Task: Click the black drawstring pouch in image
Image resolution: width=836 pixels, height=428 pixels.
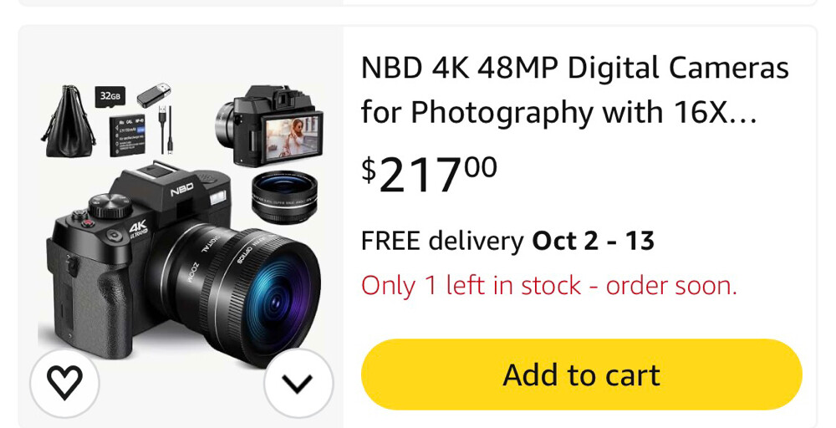Action: [69, 121]
